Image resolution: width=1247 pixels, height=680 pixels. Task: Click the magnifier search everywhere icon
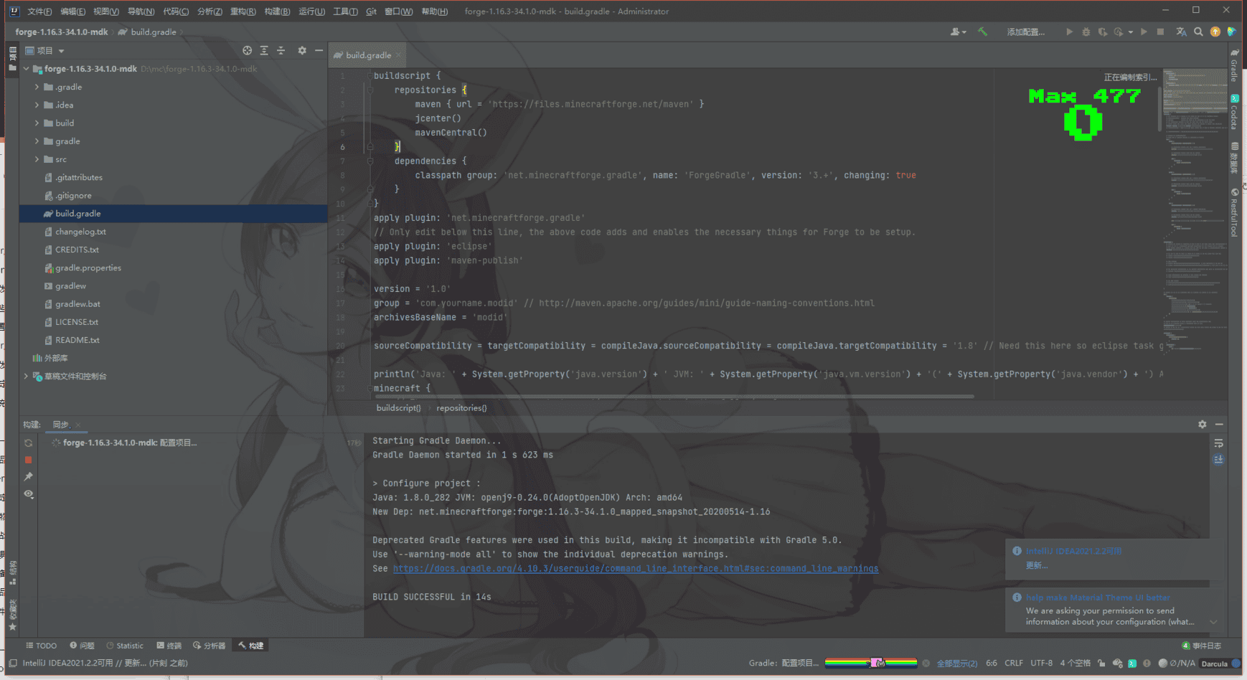tap(1198, 32)
